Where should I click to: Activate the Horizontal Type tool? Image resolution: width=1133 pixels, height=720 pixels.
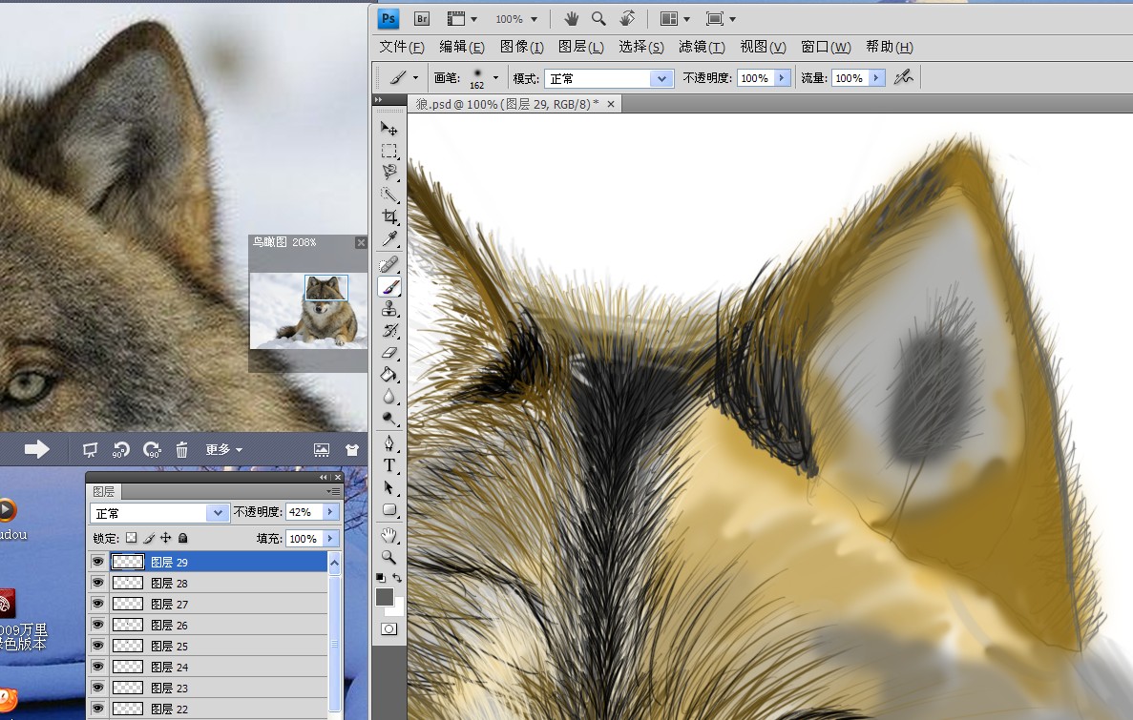coord(389,465)
